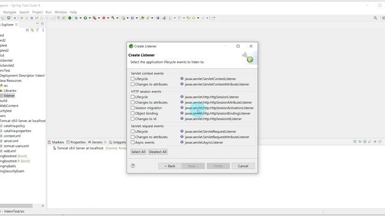This screenshot has width=385, height=216.
Task: Switch to the Markers tab
Action: [56, 142]
